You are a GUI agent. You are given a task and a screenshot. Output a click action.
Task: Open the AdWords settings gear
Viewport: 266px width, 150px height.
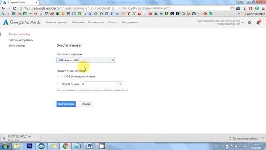(x=249, y=22)
